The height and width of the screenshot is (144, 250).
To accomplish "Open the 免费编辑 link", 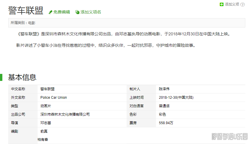I will coord(61,12).
